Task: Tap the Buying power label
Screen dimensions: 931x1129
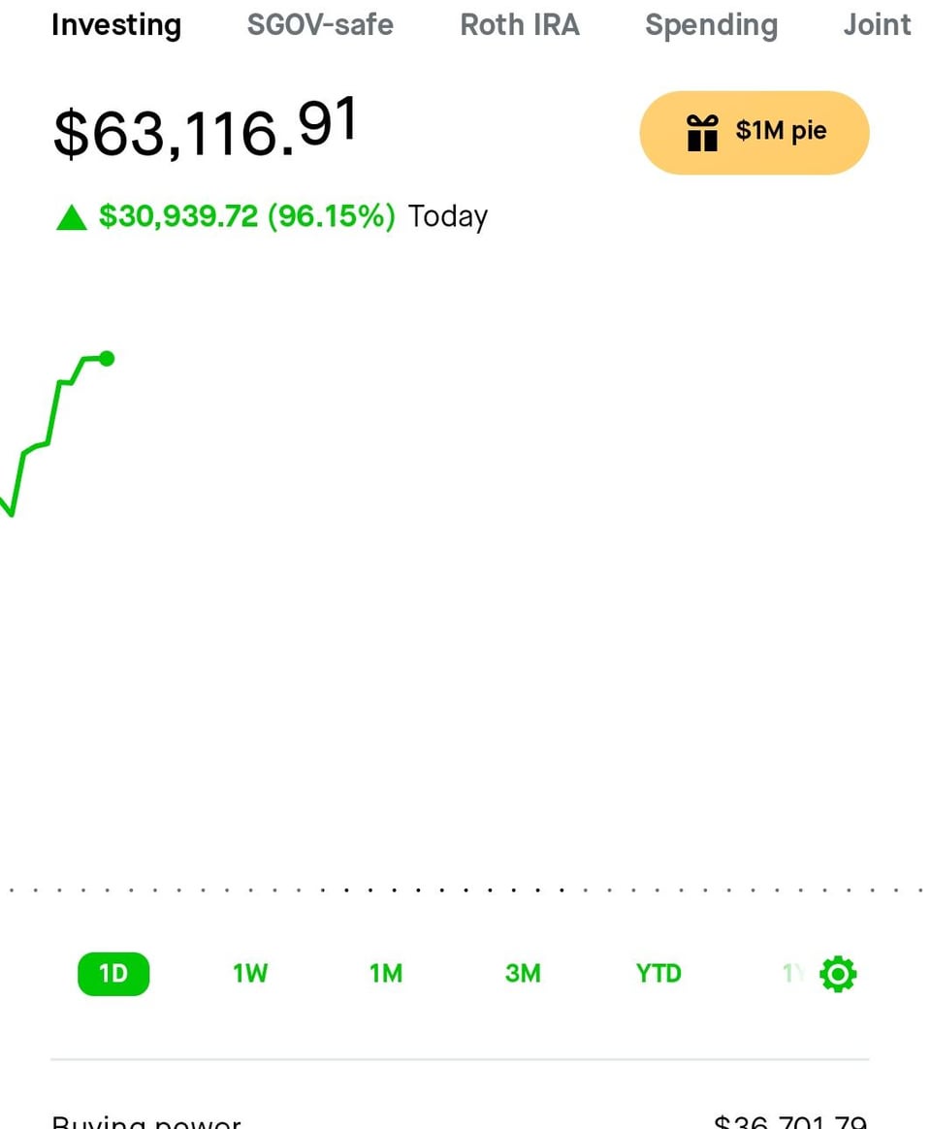Action: click(x=145, y=1123)
